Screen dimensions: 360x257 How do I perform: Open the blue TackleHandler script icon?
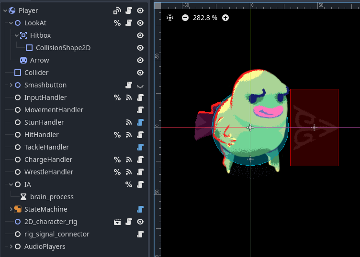coord(140,147)
